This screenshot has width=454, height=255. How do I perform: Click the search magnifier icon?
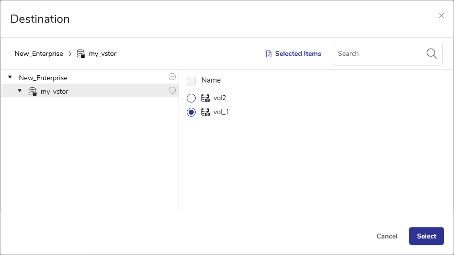click(431, 54)
